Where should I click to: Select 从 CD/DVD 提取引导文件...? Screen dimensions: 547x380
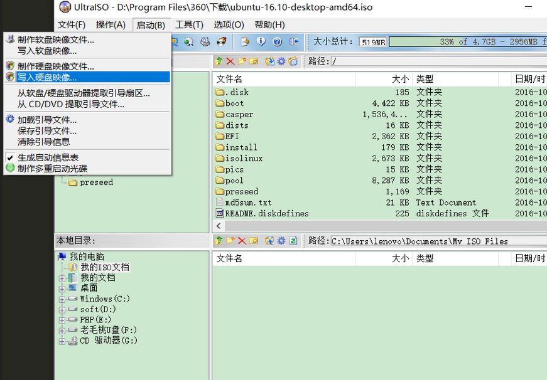click(87, 104)
